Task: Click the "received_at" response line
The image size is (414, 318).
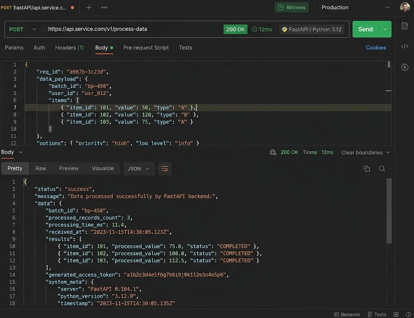Action: pyautogui.click(x=108, y=232)
